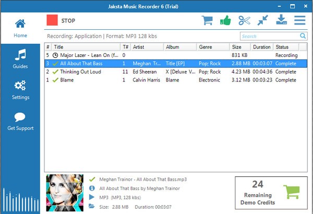Select the Major Lazer - Lean On row
Image resolution: width=313 pixels, height=214 pixels.
(x=176, y=55)
